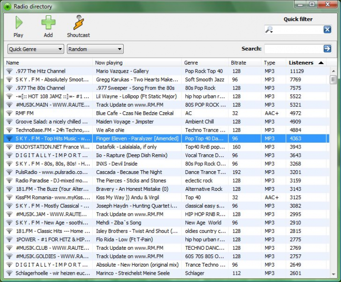
Task: Click the antenna icon beside RMF FM
Action: pos(9,113)
